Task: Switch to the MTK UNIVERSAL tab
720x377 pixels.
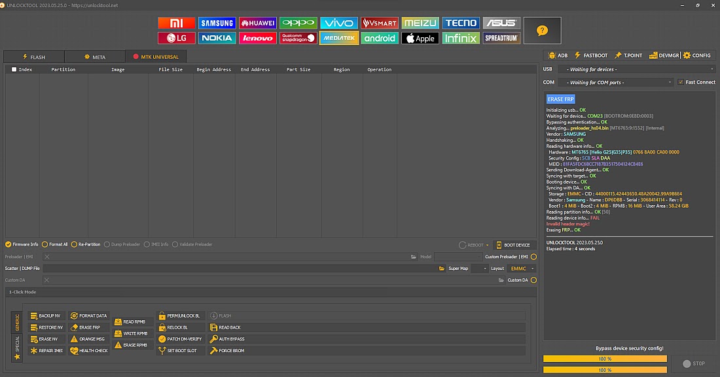Action: pyautogui.click(x=156, y=56)
